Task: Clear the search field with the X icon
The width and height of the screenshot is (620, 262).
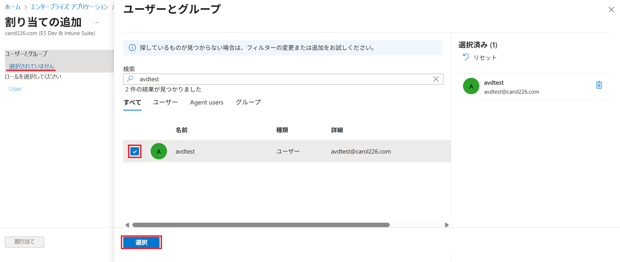Action: (x=436, y=79)
